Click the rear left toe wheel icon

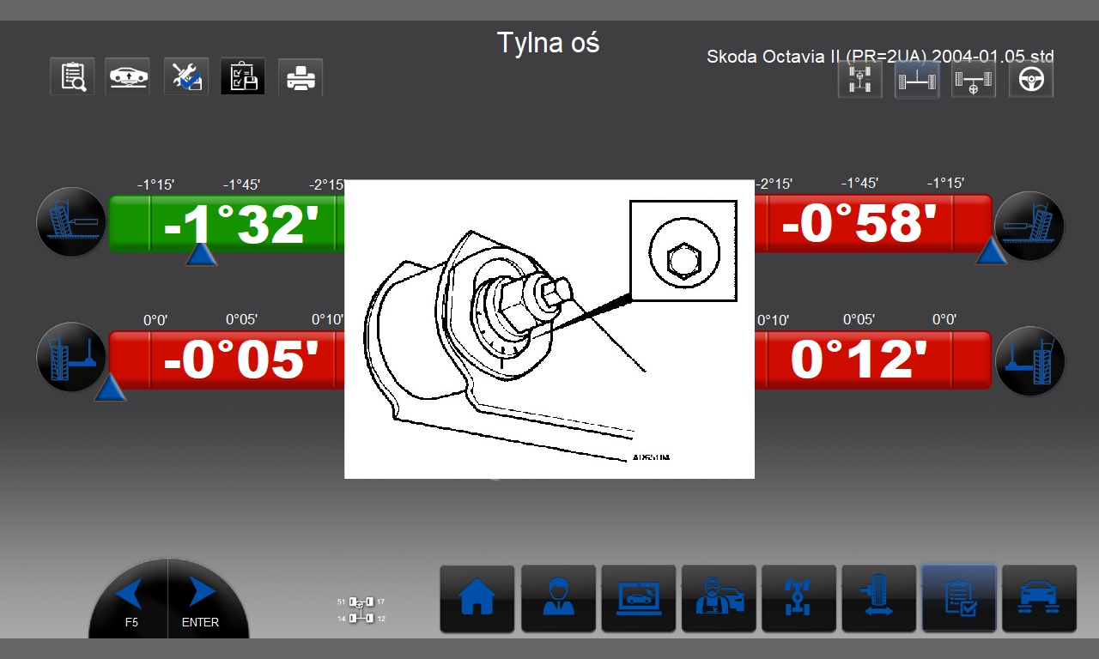[x=71, y=357]
